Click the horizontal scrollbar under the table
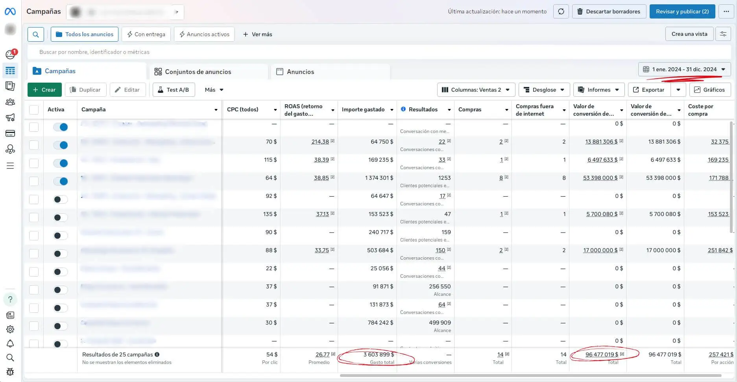 pos(530,375)
